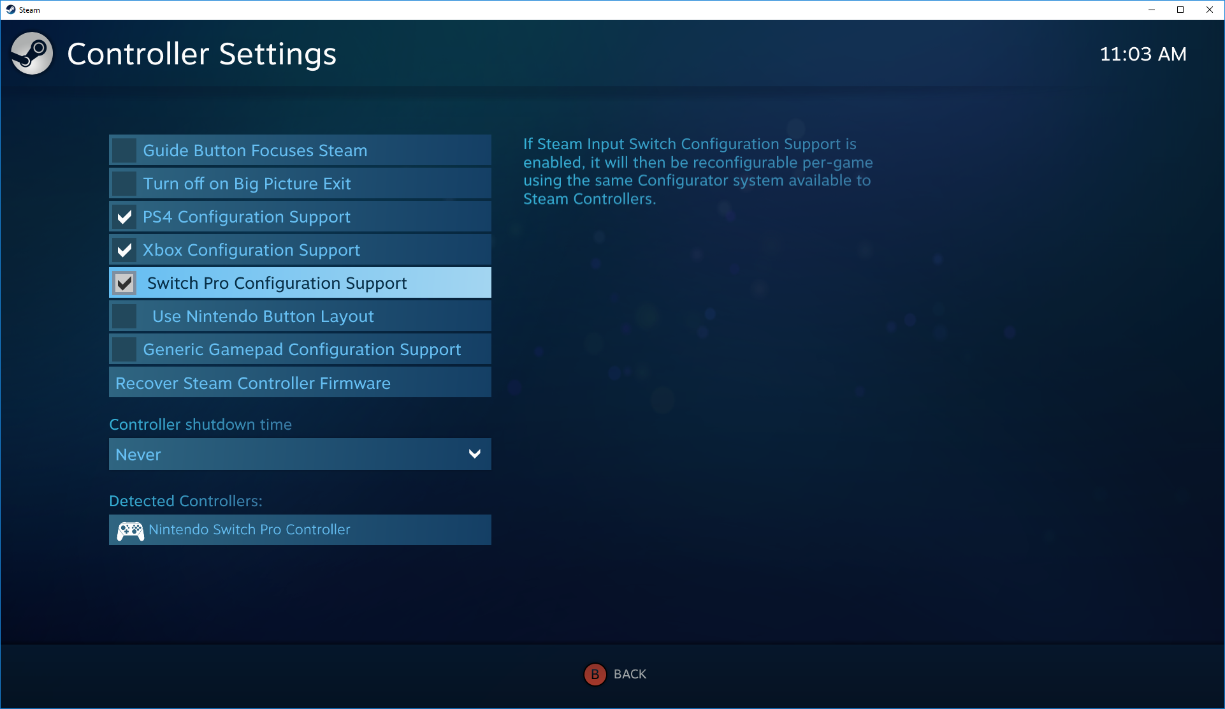Click Recover Steam Controller Firmware button

pyautogui.click(x=300, y=383)
